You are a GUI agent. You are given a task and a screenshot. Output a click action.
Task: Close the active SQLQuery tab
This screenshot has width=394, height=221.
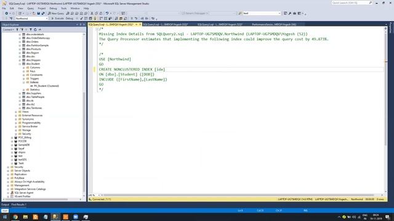(140, 25)
